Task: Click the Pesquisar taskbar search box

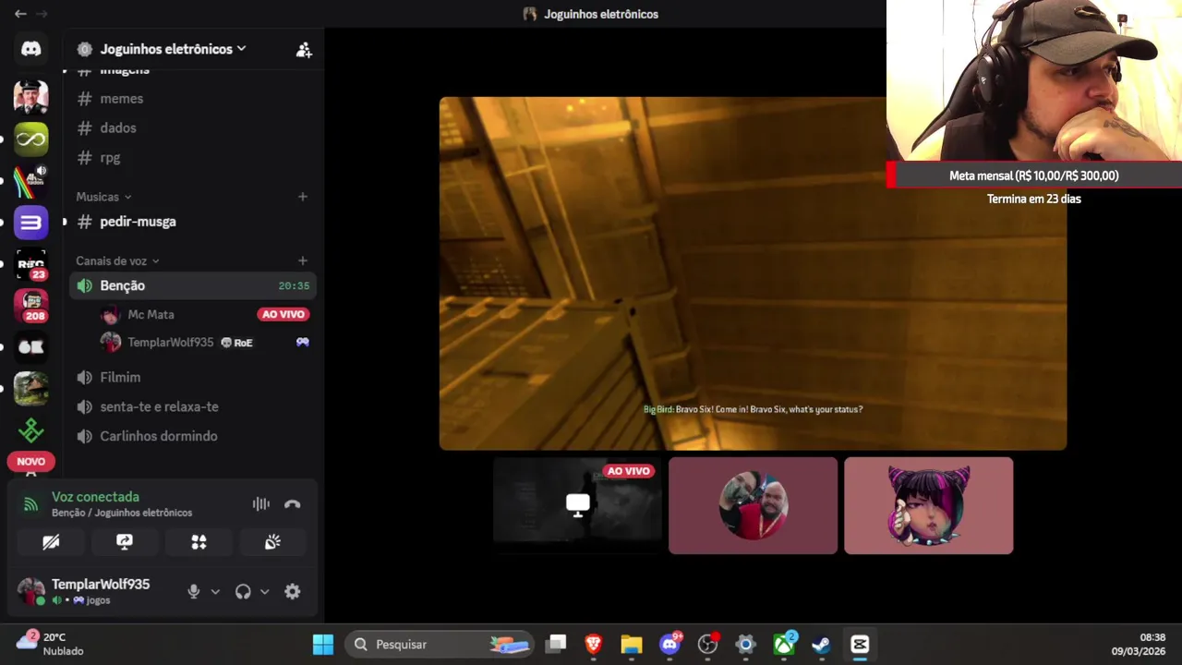Action: coord(440,645)
